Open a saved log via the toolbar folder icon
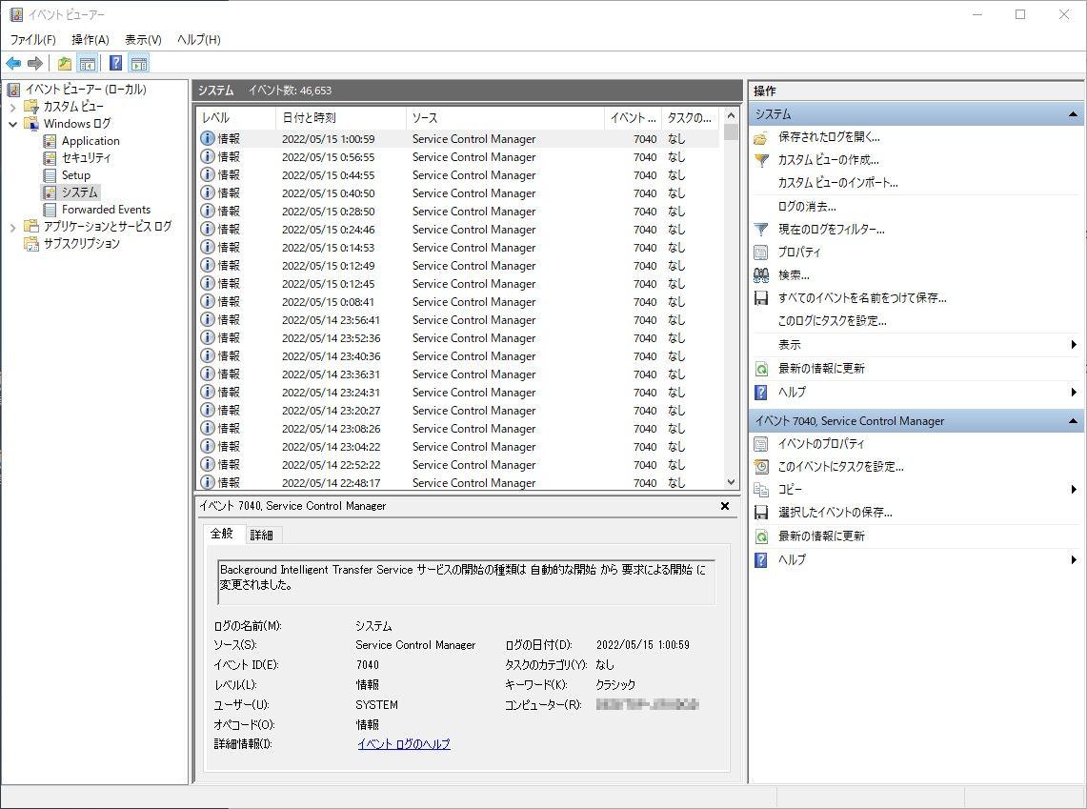Screen dimensions: 1087x809 click(63, 63)
